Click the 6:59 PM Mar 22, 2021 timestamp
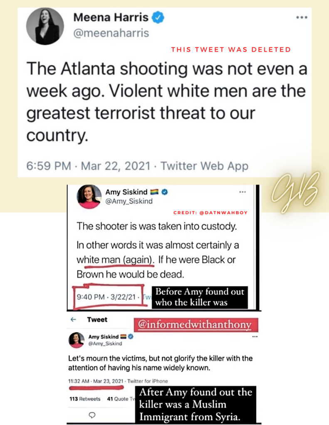This screenshot has height=425, width=329. point(89,166)
